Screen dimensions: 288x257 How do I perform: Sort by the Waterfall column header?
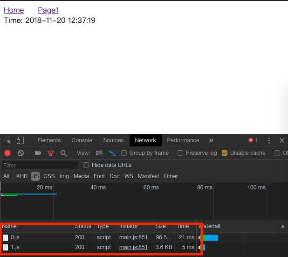209,226
